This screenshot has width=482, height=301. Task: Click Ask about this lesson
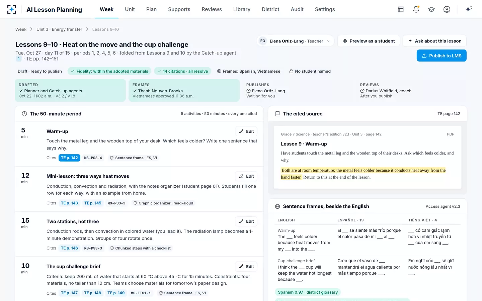coord(434,41)
